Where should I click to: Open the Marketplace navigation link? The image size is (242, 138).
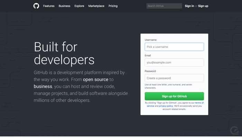(x=96, y=6)
